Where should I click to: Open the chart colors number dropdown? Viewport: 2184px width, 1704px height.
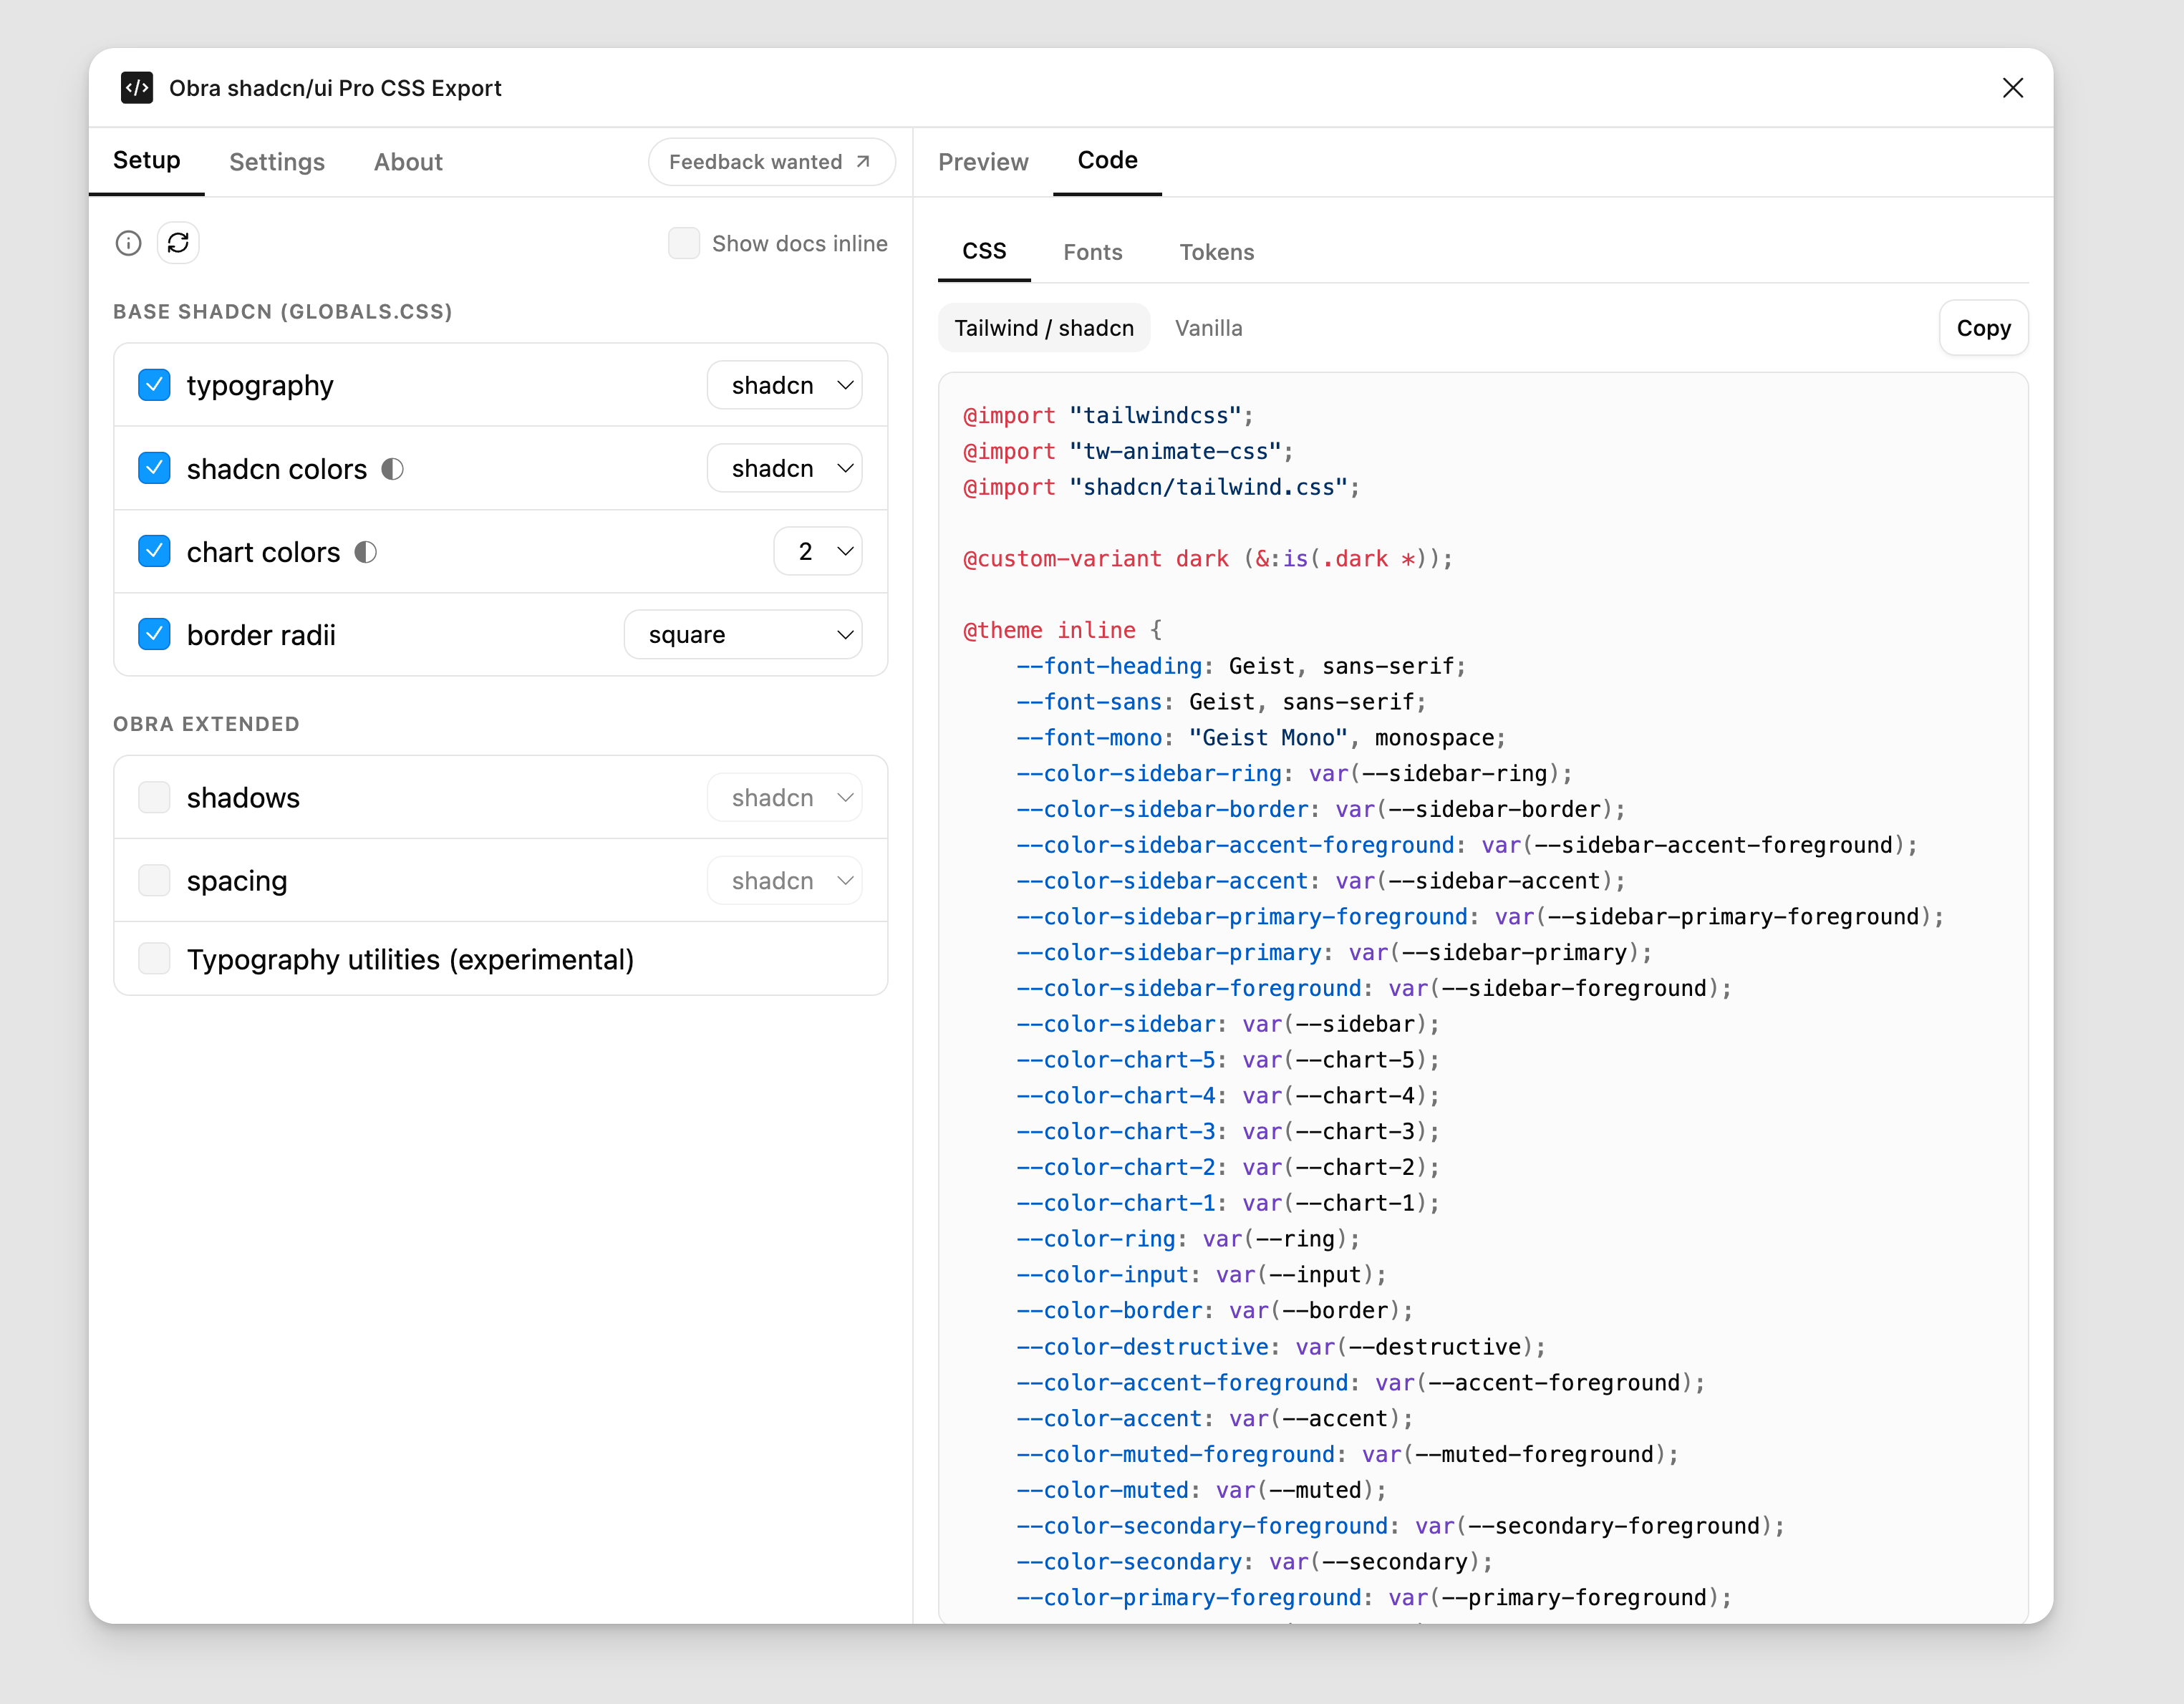[x=818, y=551]
